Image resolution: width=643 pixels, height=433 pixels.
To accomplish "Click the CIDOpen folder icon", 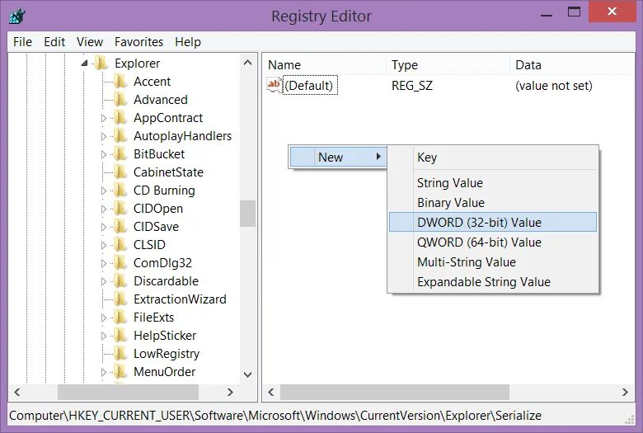I will pyautogui.click(x=120, y=209).
